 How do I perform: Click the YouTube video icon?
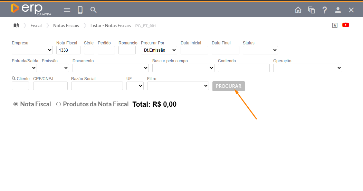[345, 25]
